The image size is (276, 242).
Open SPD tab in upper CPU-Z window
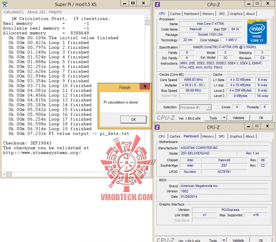tap(222, 14)
